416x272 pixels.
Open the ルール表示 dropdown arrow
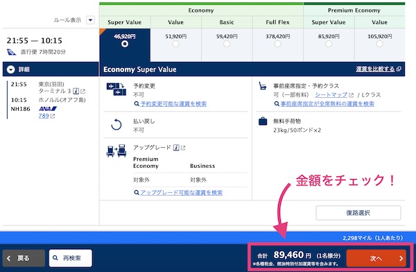90,20
